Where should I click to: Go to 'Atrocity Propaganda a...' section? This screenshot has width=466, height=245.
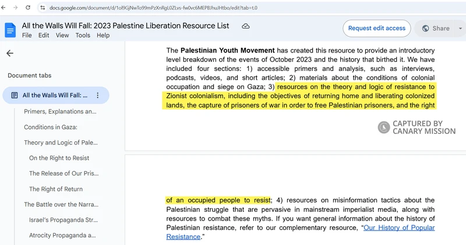[62, 236]
